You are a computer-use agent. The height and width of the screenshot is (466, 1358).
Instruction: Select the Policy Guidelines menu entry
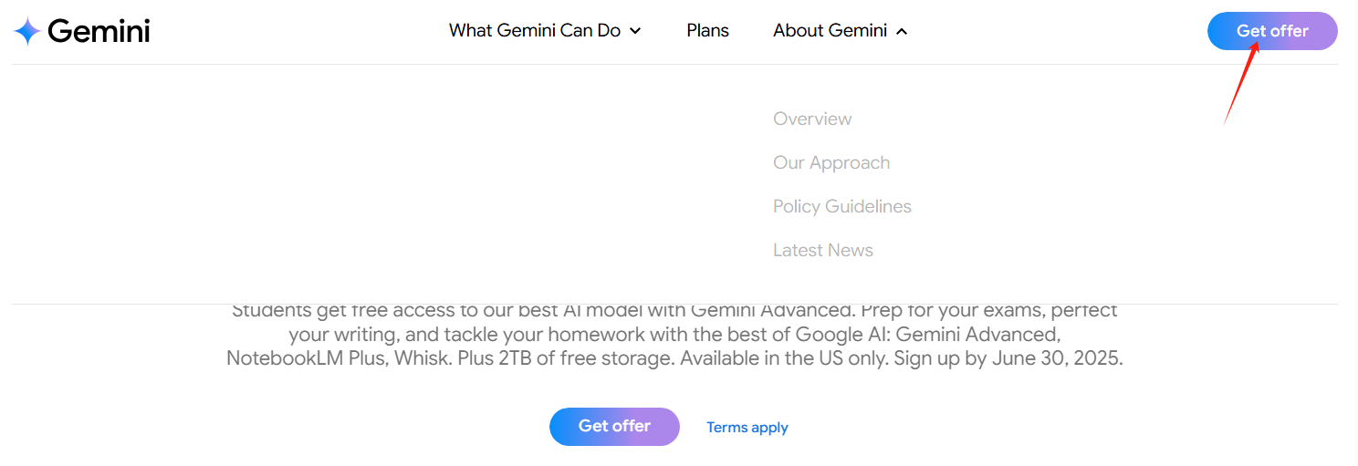(x=842, y=206)
